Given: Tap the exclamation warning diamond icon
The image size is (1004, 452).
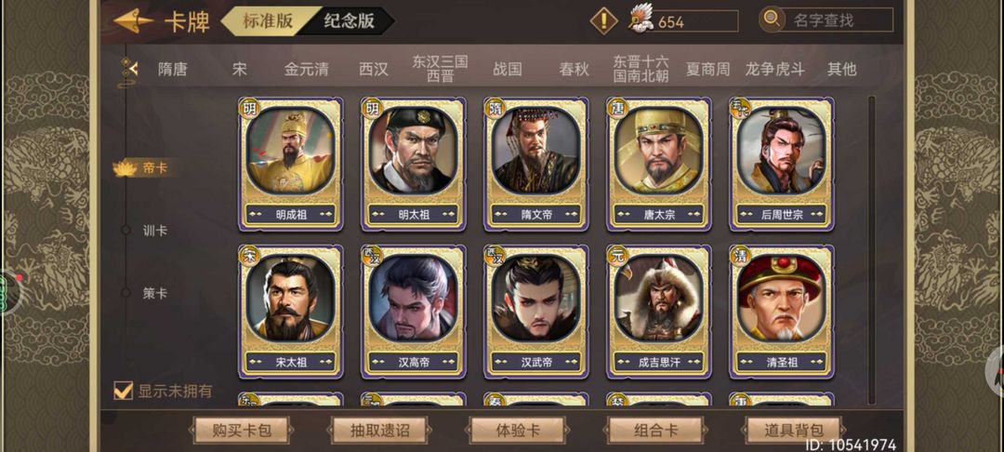Looking at the screenshot, I should [x=603, y=21].
